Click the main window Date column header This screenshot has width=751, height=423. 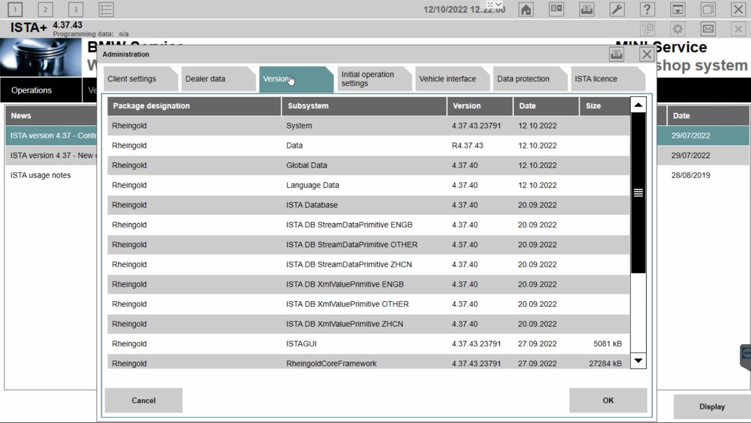click(708, 116)
